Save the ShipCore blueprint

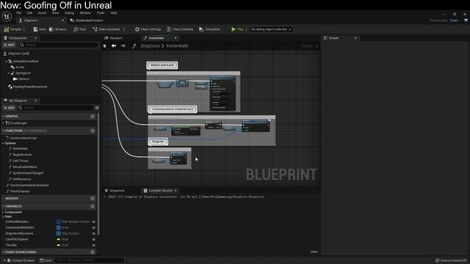click(40, 29)
